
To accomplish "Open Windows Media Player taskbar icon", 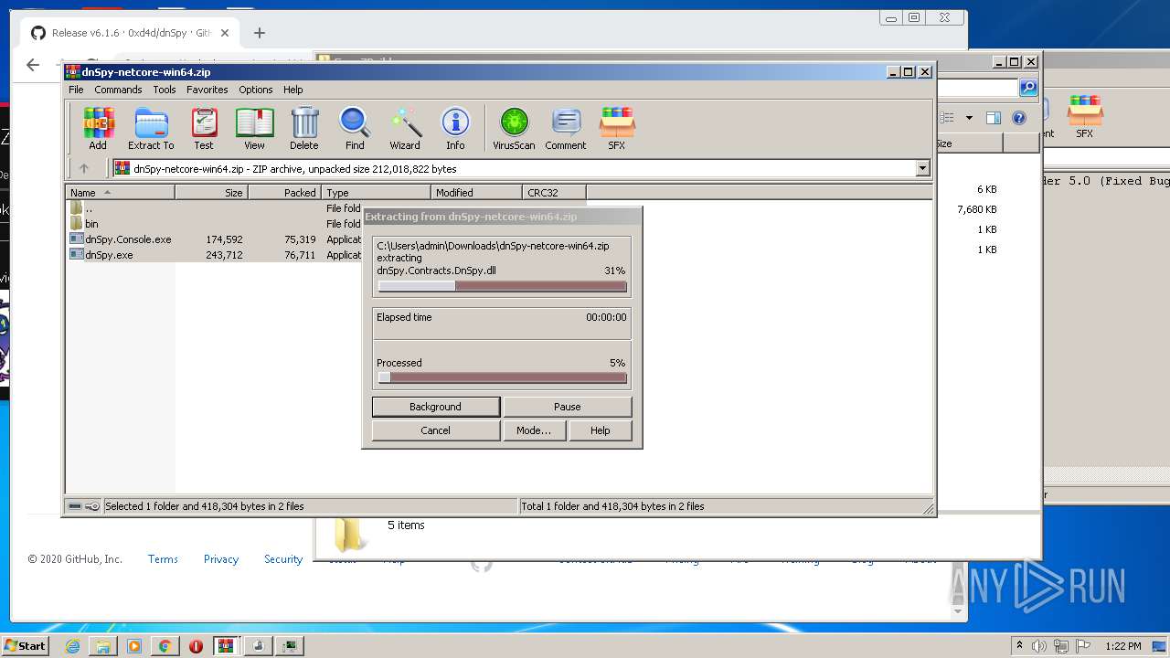I will [134, 646].
